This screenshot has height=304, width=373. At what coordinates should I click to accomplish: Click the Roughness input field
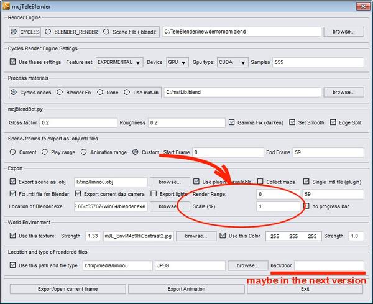click(x=186, y=122)
